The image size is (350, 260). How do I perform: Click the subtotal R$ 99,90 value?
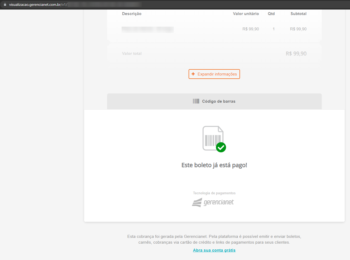pos(298,29)
